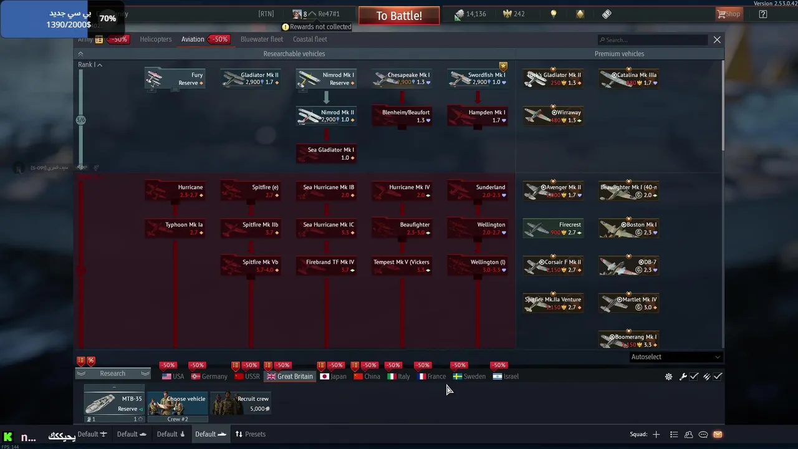Viewport: 798px width, 449px height.
Task: Open the help question mark icon
Action: coord(763,14)
